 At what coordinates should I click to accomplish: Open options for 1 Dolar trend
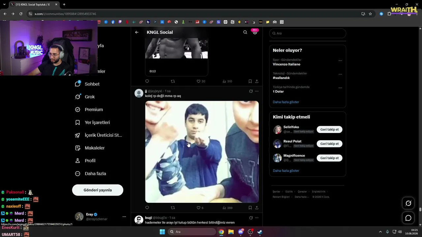[x=340, y=88]
